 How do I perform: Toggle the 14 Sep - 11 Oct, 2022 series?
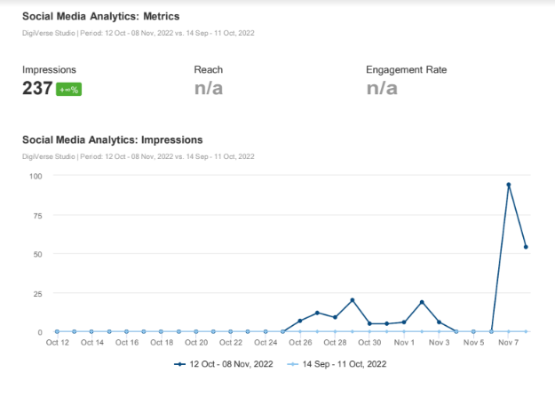(345, 364)
